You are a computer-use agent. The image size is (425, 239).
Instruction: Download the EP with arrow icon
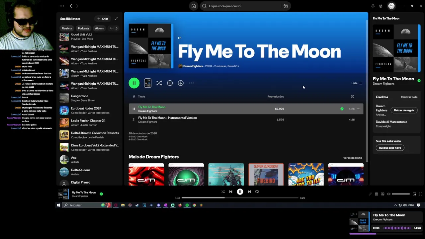(181, 83)
